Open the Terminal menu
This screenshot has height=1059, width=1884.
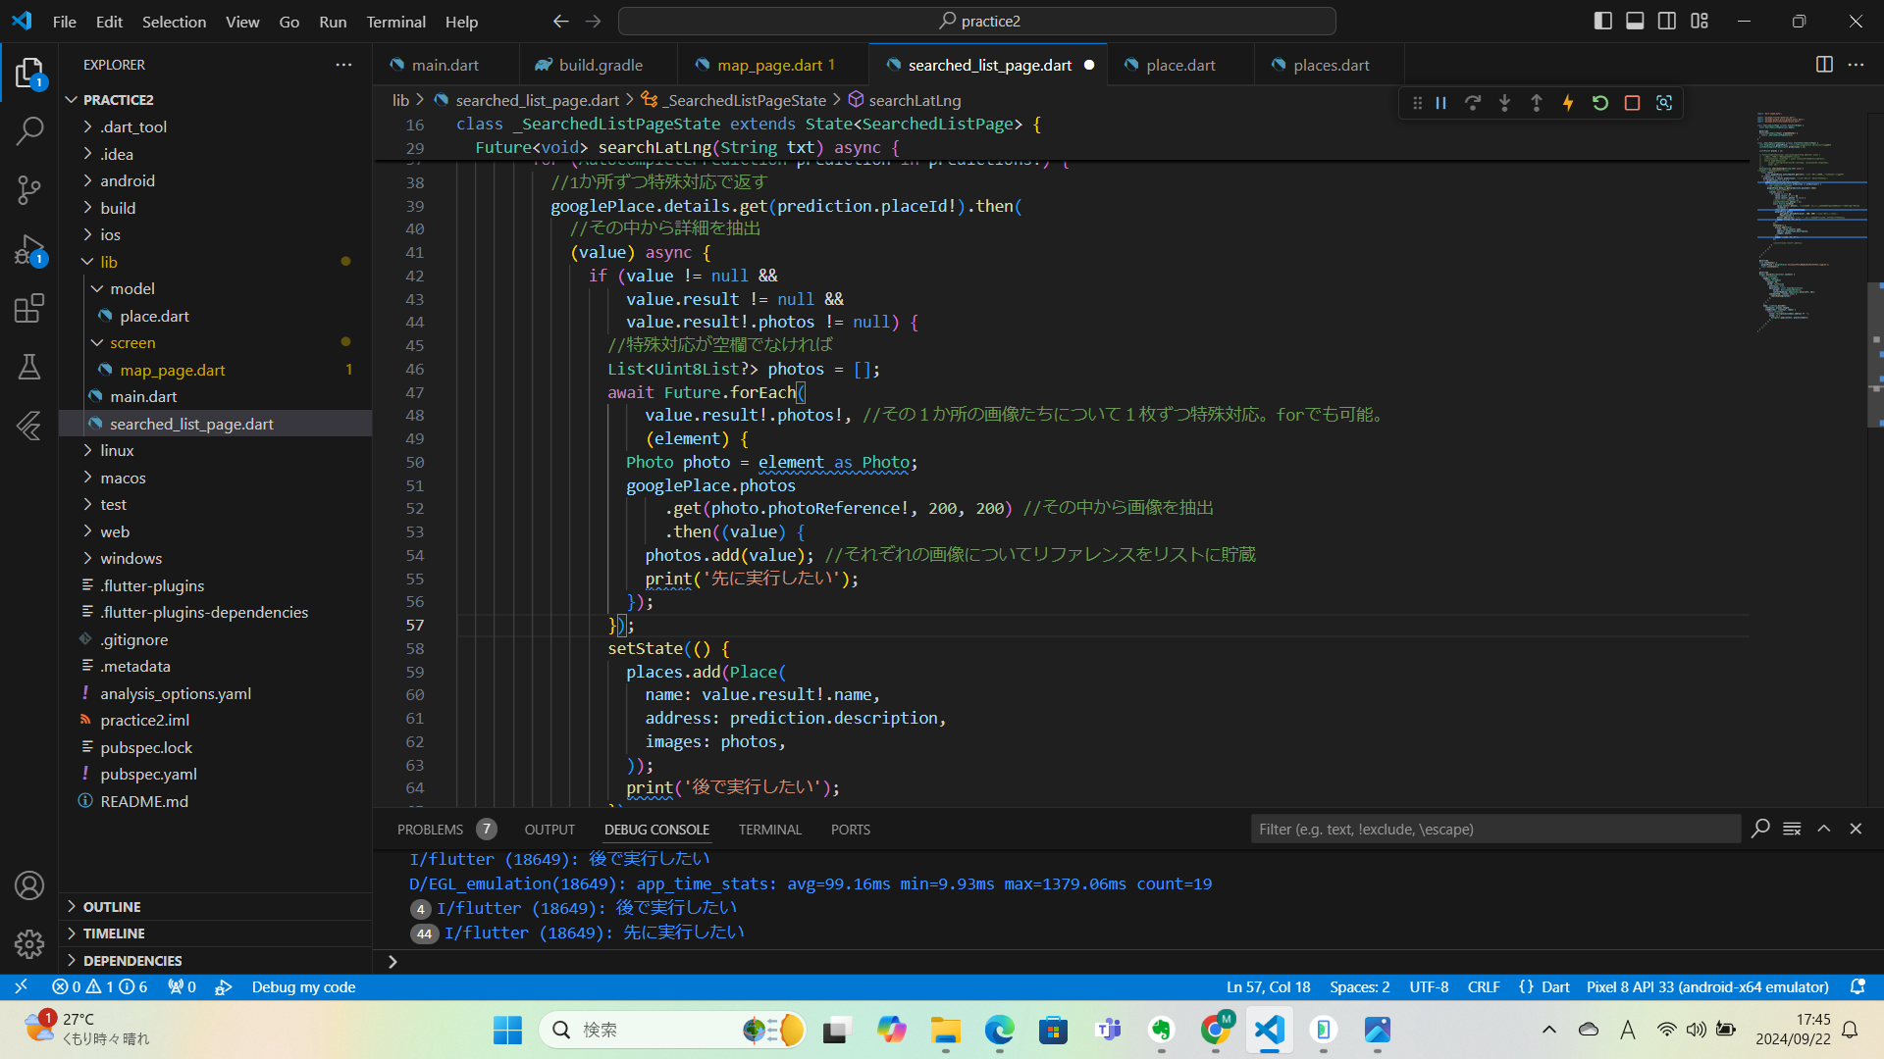pos(395,22)
